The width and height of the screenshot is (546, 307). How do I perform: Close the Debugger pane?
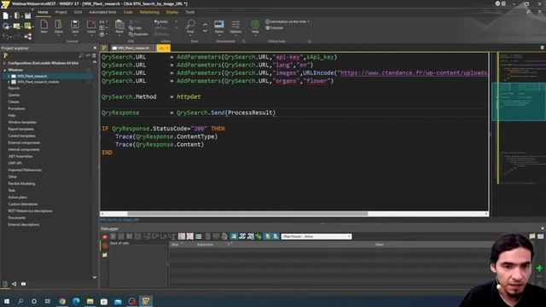pyautogui.click(x=543, y=229)
